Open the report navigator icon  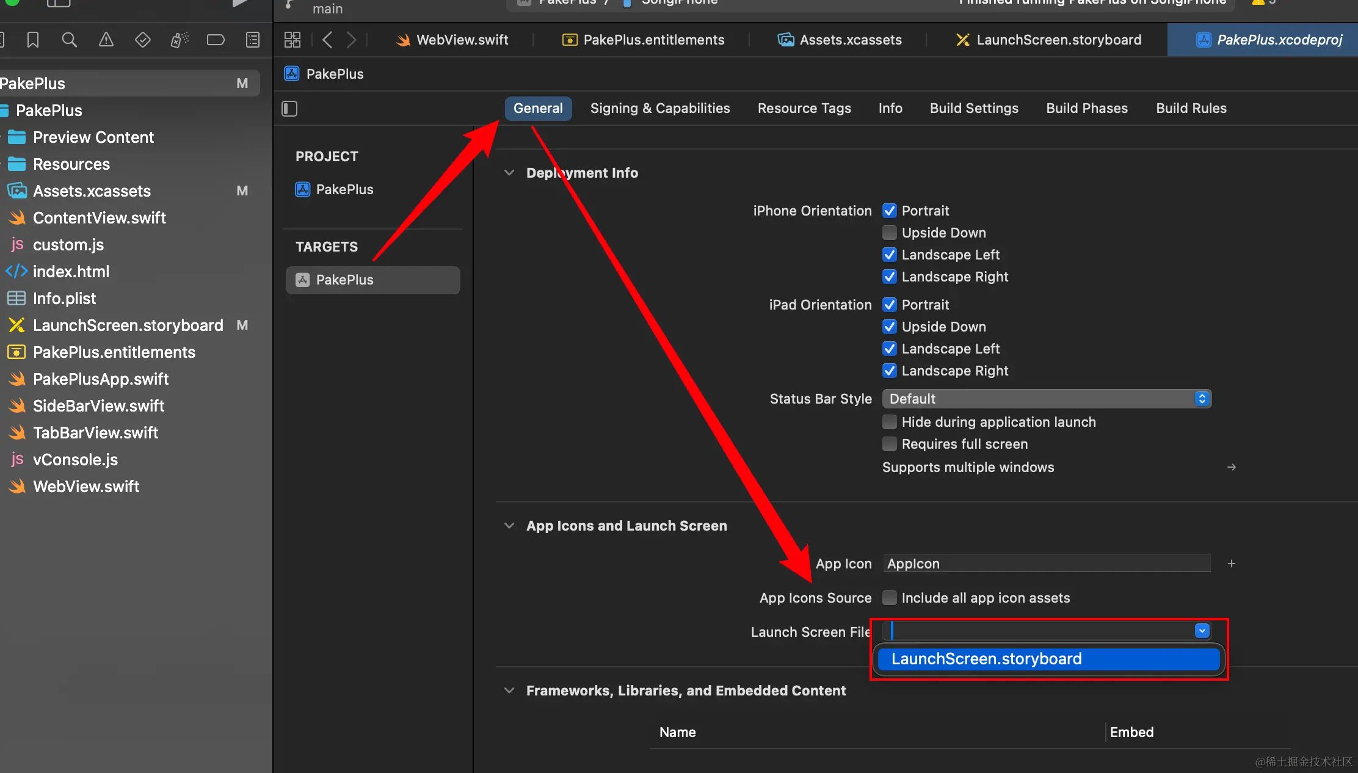(x=252, y=40)
